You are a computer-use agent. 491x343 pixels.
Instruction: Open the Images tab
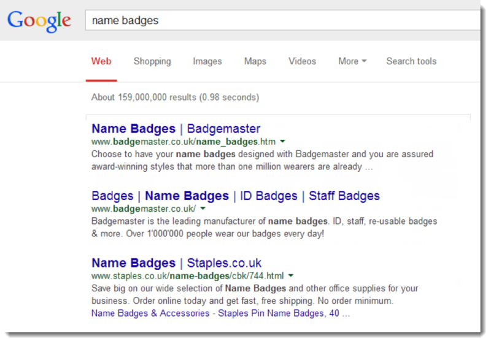[x=207, y=61]
